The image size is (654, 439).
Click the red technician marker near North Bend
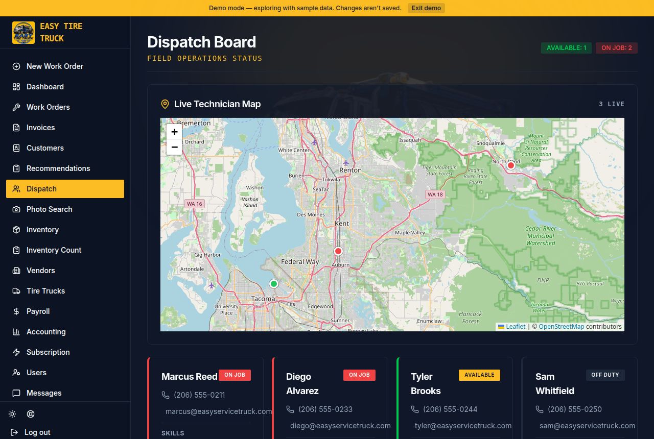(510, 165)
